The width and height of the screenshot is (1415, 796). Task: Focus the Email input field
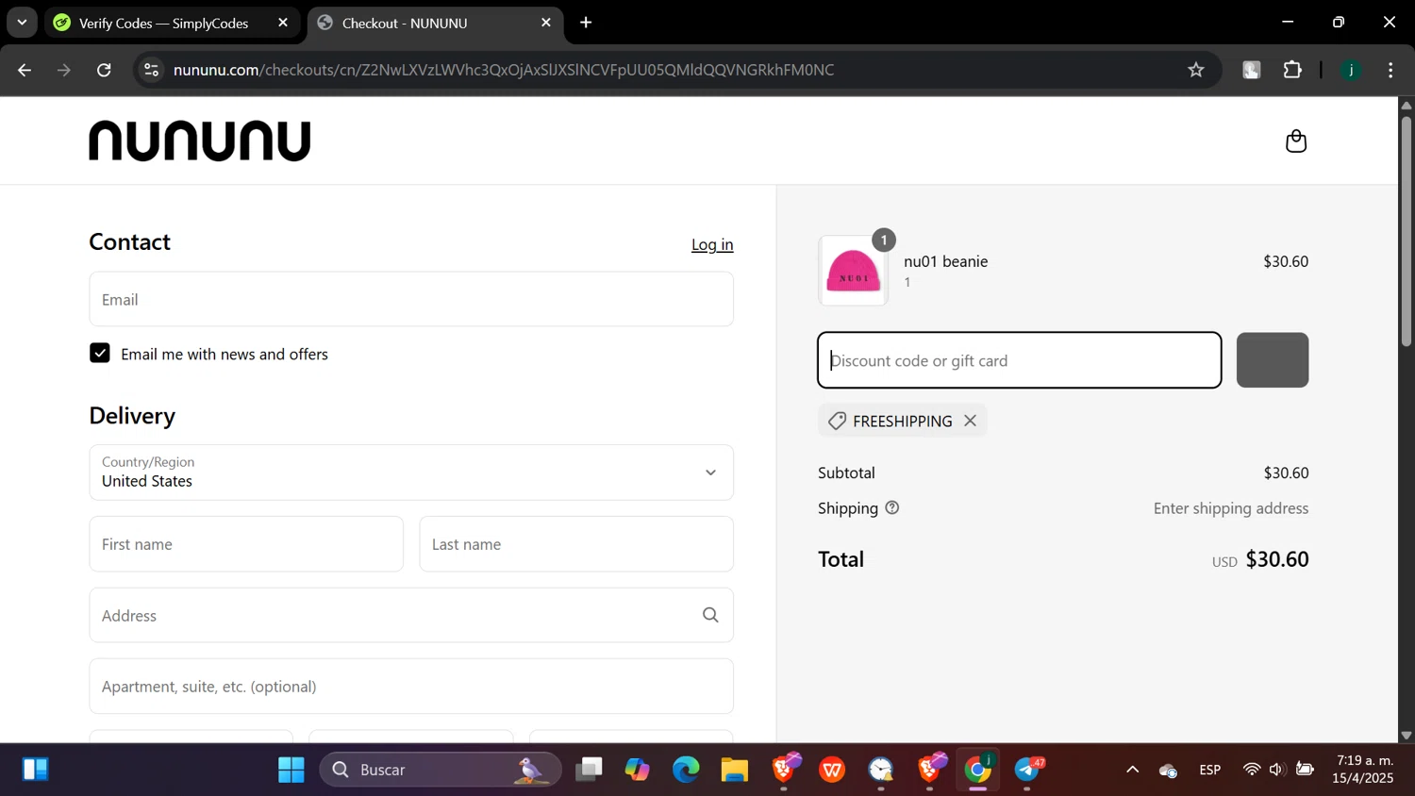[x=411, y=300]
